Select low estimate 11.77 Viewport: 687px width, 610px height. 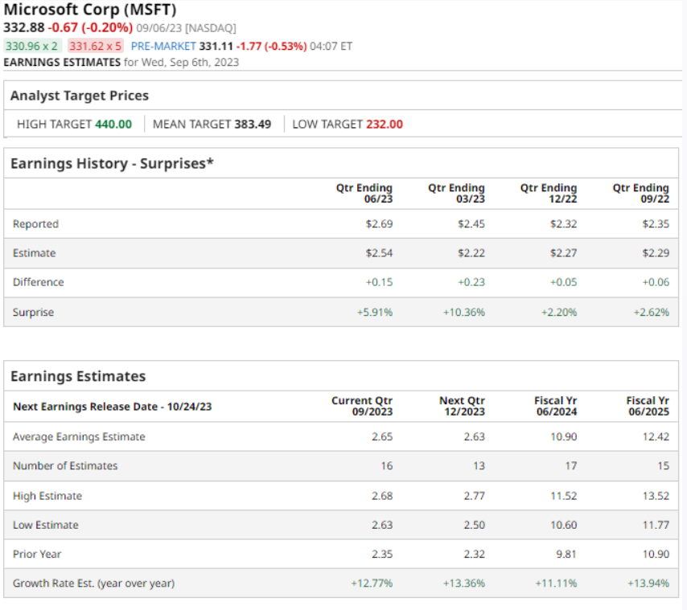click(656, 525)
